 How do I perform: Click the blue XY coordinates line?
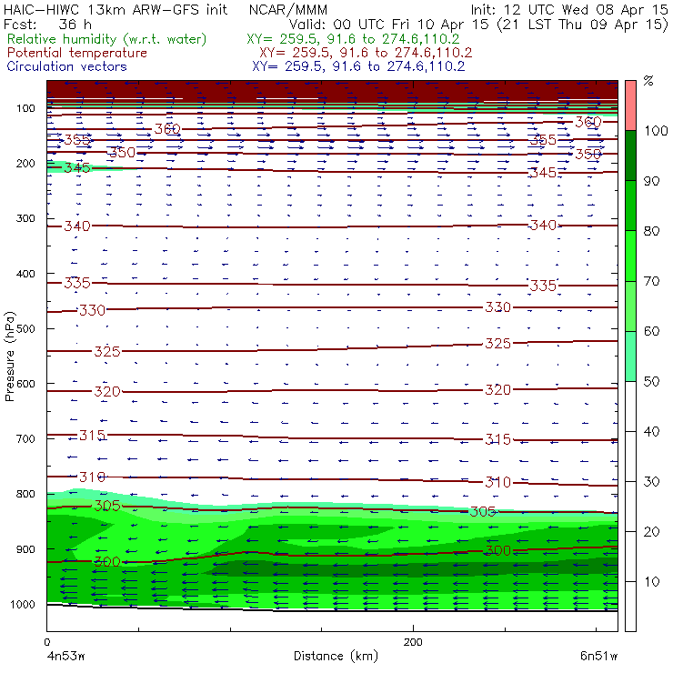point(358,66)
